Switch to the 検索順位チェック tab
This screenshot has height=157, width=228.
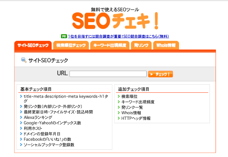coord(71,45)
